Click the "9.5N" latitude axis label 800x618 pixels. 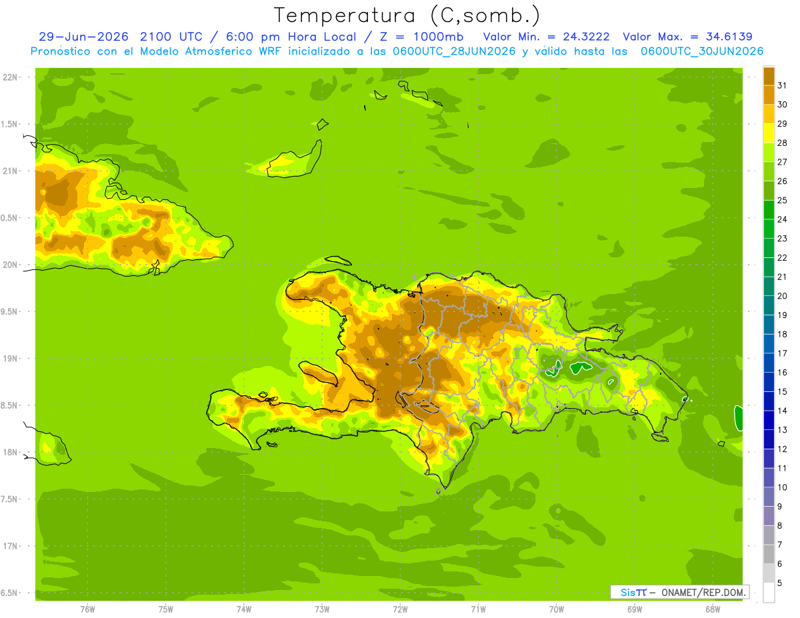11,311
